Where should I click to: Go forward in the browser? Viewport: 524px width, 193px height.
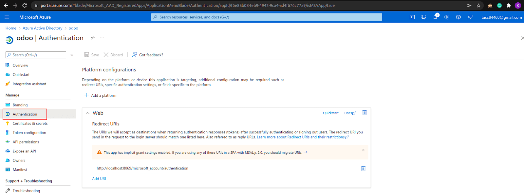click(x=15, y=6)
